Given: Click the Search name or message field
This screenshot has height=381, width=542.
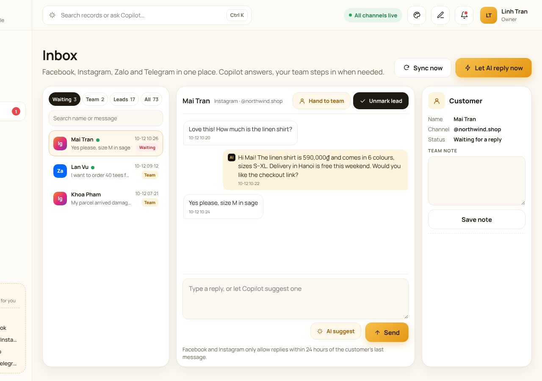Looking at the screenshot, I should [x=106, y=118].
